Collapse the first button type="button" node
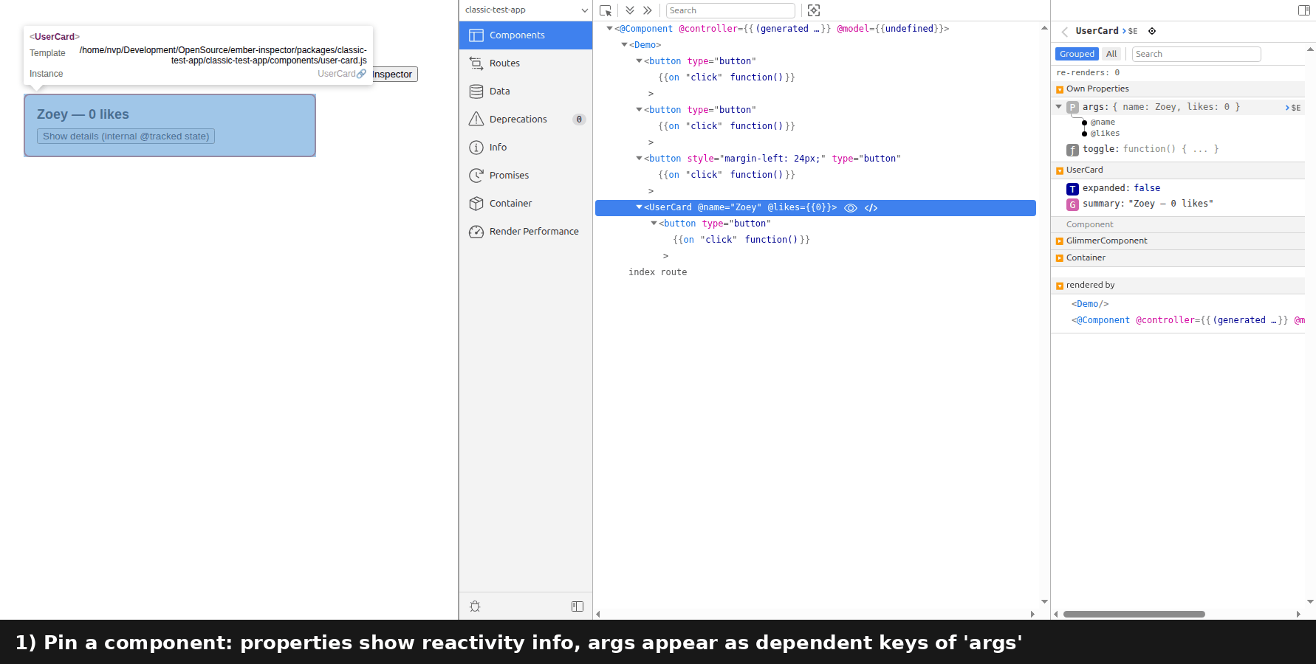 click(639, 61)
